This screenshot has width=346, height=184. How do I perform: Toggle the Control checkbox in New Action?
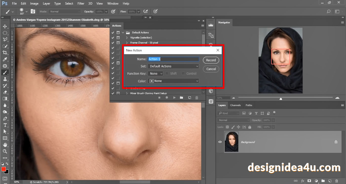click(183, 73)
